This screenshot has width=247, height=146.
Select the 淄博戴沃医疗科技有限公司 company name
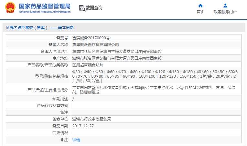[95, 44]
